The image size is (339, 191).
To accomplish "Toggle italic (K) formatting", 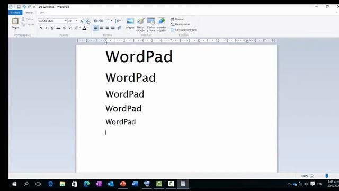I will click(x=46, y=28).
